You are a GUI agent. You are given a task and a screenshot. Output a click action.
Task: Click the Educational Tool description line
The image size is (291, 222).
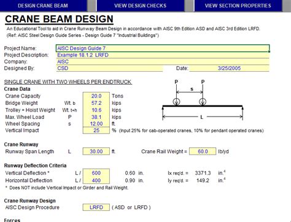(133, 29)
